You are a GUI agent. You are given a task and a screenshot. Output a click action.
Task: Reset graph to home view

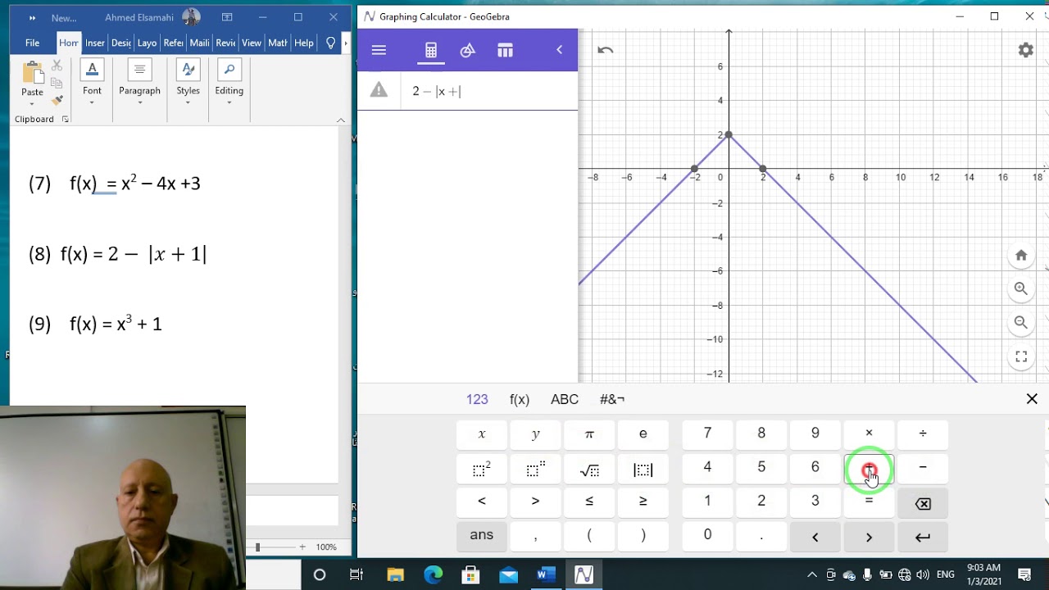1021,256
